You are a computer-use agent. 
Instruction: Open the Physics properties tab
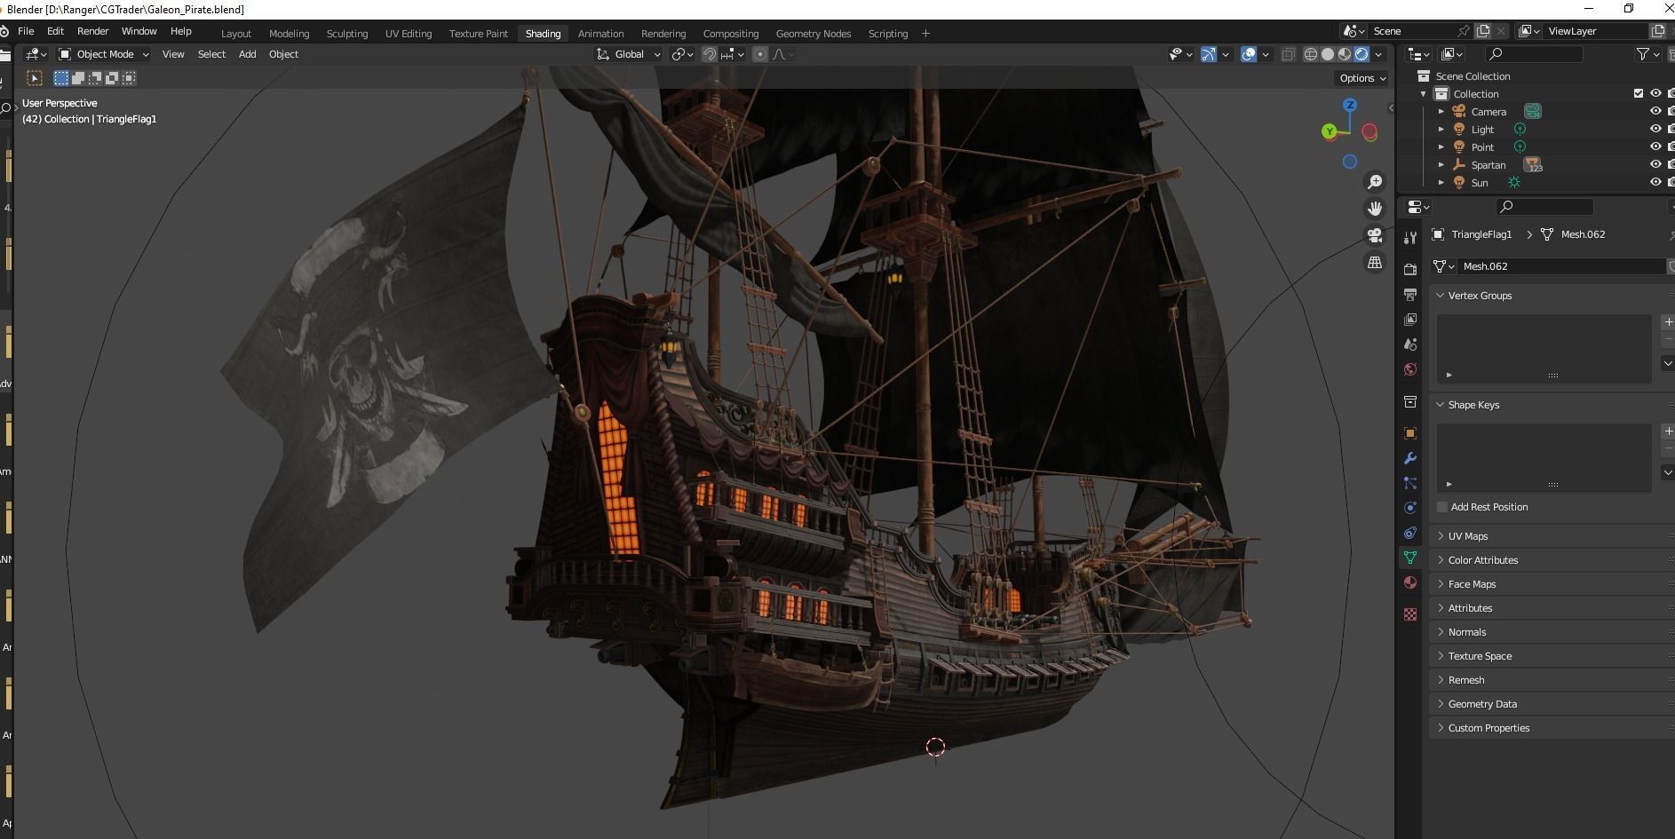tap(1410, 508)
